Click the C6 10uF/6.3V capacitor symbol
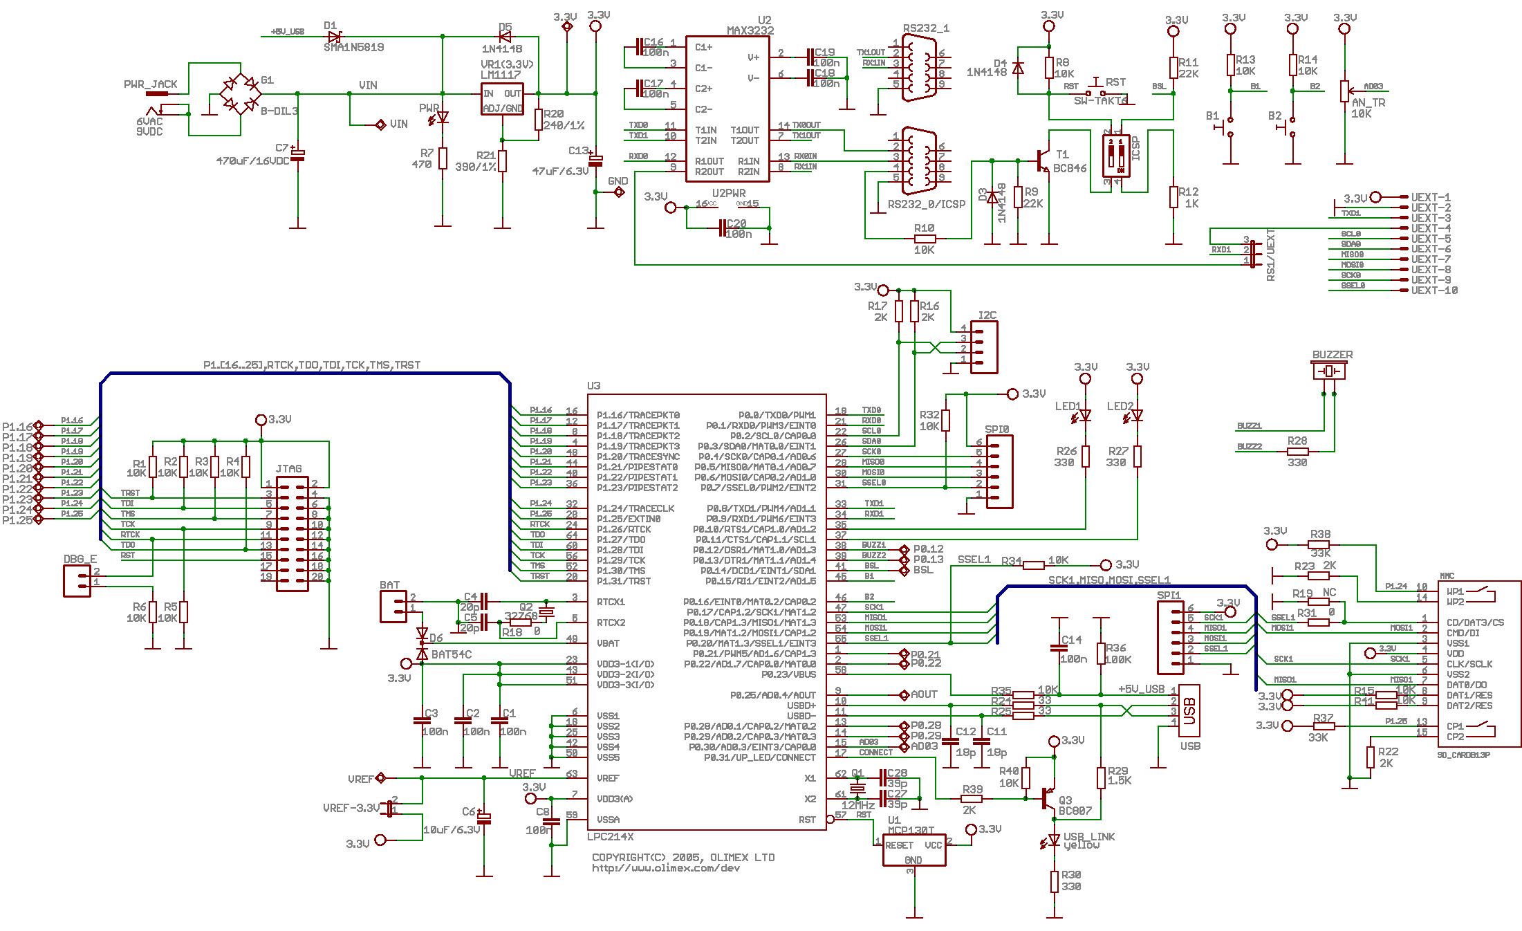 (x=484, y=818)
